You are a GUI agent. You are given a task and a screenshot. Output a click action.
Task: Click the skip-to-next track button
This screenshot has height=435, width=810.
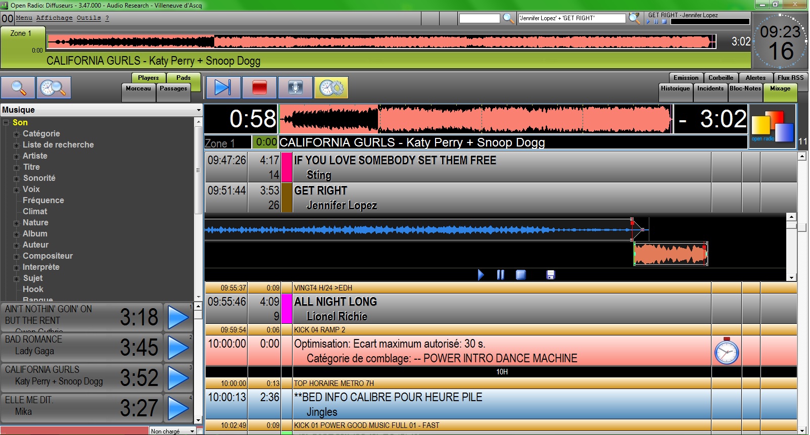click(x=223, y=88)
